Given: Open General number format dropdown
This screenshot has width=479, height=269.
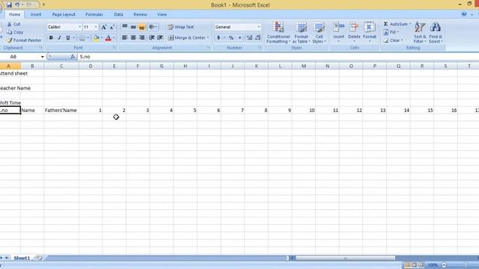Looking at the screenshot, I should (x=259, y=27).
